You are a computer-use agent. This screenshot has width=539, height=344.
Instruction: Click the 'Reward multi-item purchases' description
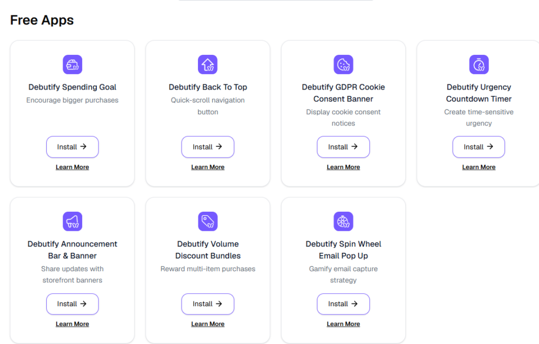tap(207, 269)
